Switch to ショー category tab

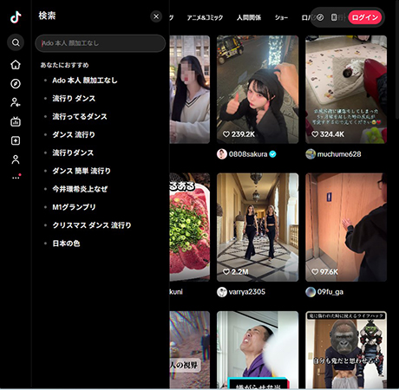pyautogui.click(x=281, y=17)
